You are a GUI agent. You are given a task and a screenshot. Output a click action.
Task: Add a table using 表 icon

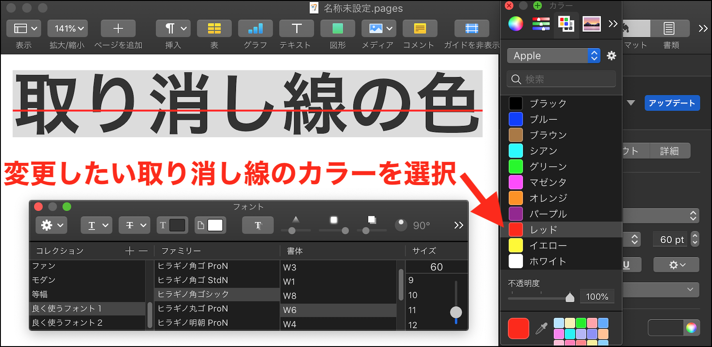[x=214, y=29]
